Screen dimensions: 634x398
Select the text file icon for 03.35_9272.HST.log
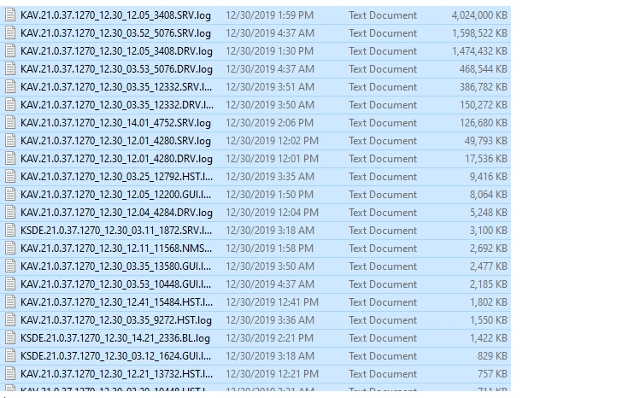click(10, 320)
